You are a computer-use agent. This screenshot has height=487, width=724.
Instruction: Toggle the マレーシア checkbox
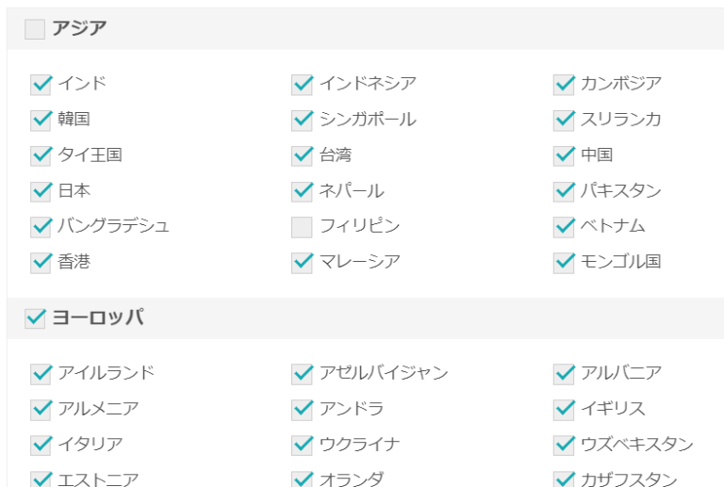302,262
